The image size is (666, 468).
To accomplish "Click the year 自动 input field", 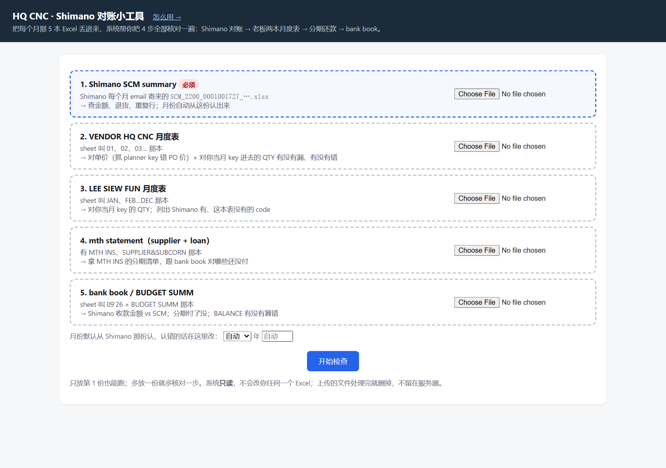I will coord(277,336).
